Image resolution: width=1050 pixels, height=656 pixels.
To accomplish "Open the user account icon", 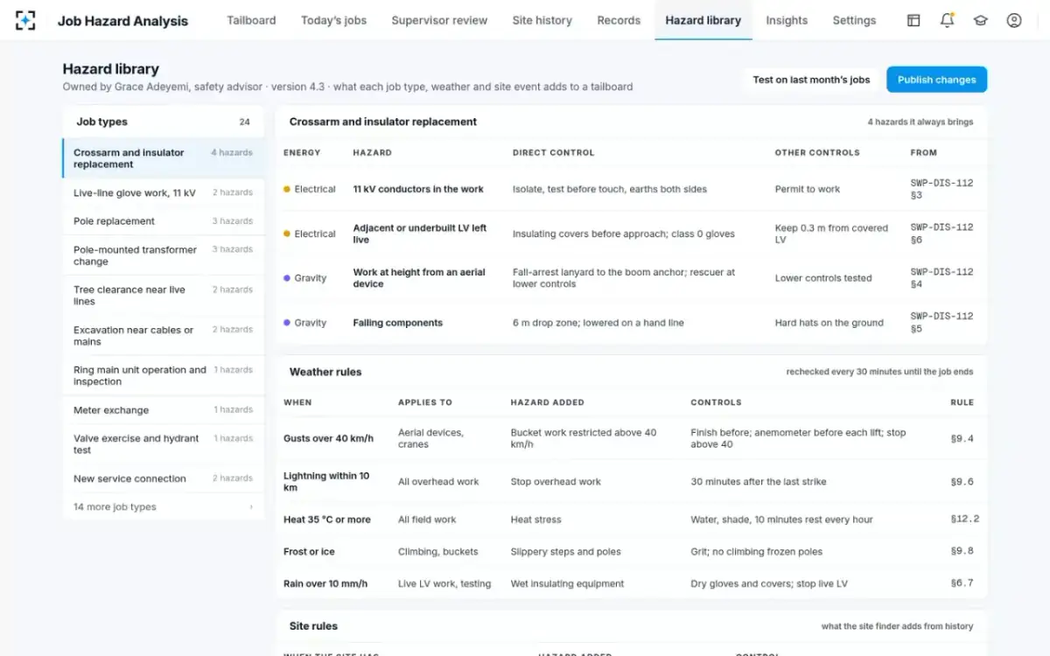I will (x=1014, y=20).
